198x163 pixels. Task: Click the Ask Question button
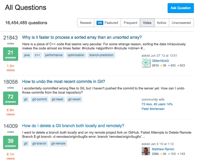coord(181,8)
